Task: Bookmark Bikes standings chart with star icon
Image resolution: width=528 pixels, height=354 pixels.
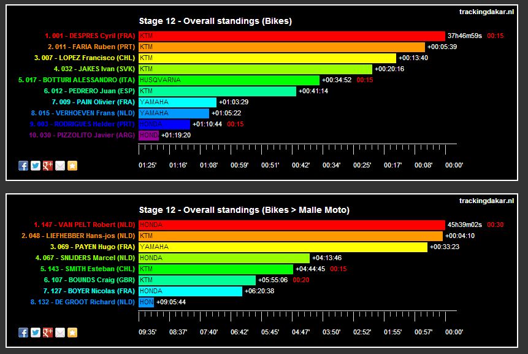Action: pyautogui.click(x=72, y=166)
